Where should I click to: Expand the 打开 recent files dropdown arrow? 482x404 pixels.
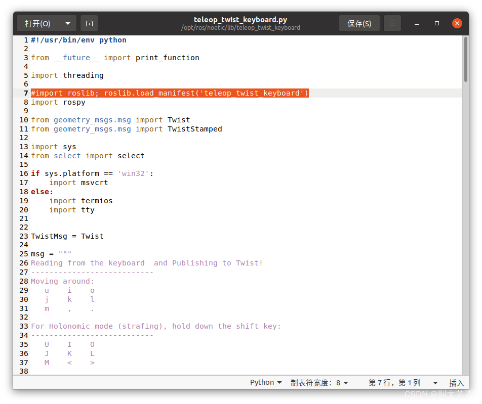67,23
